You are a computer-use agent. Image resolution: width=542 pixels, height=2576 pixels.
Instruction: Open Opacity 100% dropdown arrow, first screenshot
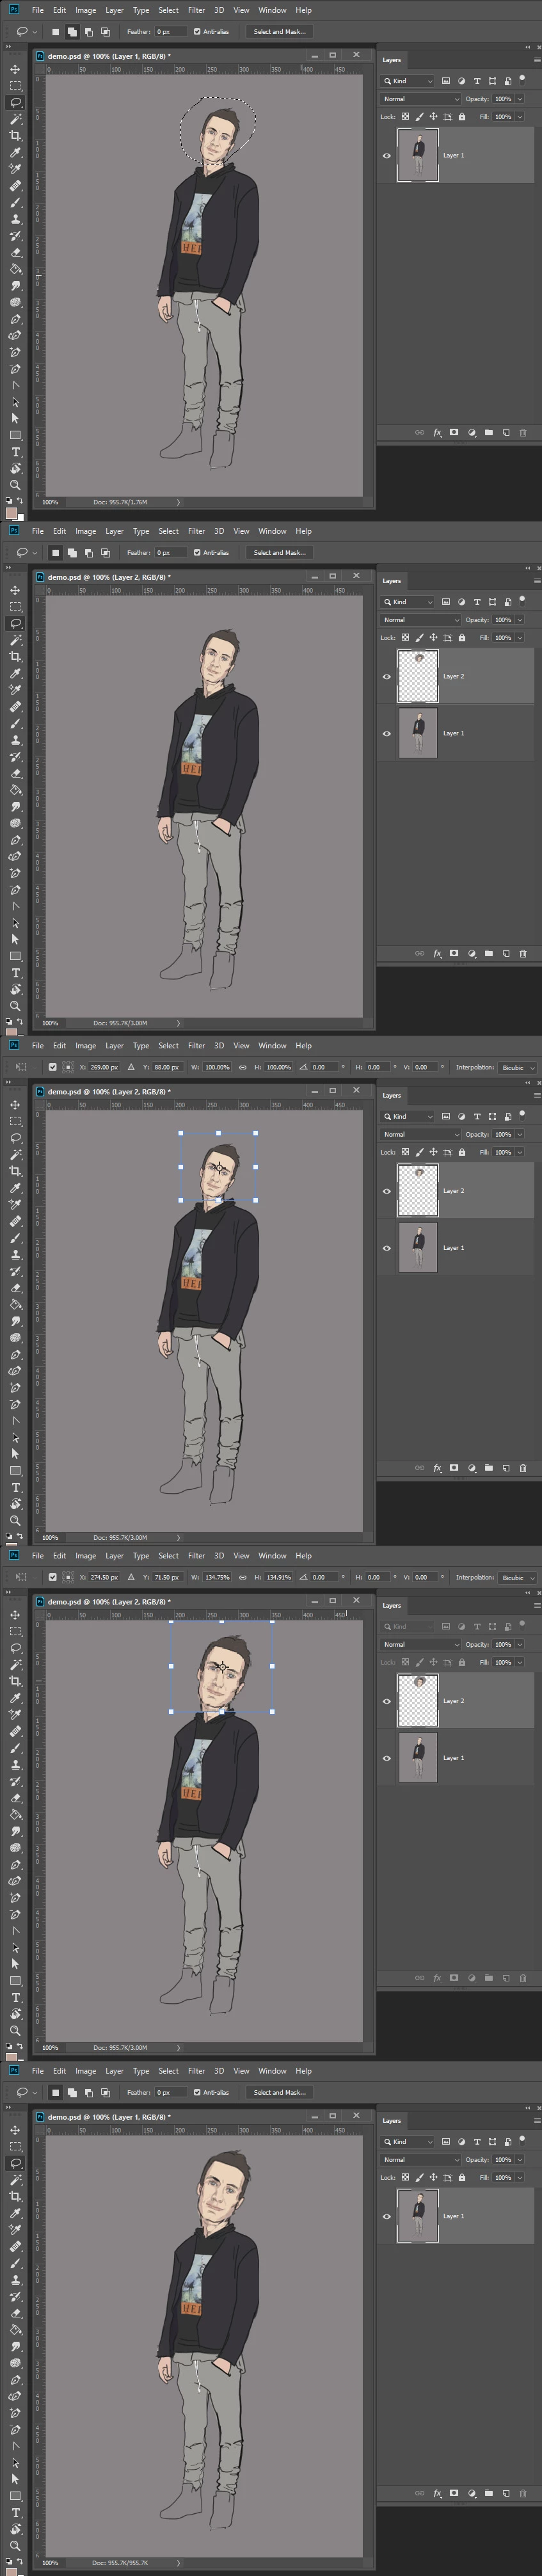point(519,99)
